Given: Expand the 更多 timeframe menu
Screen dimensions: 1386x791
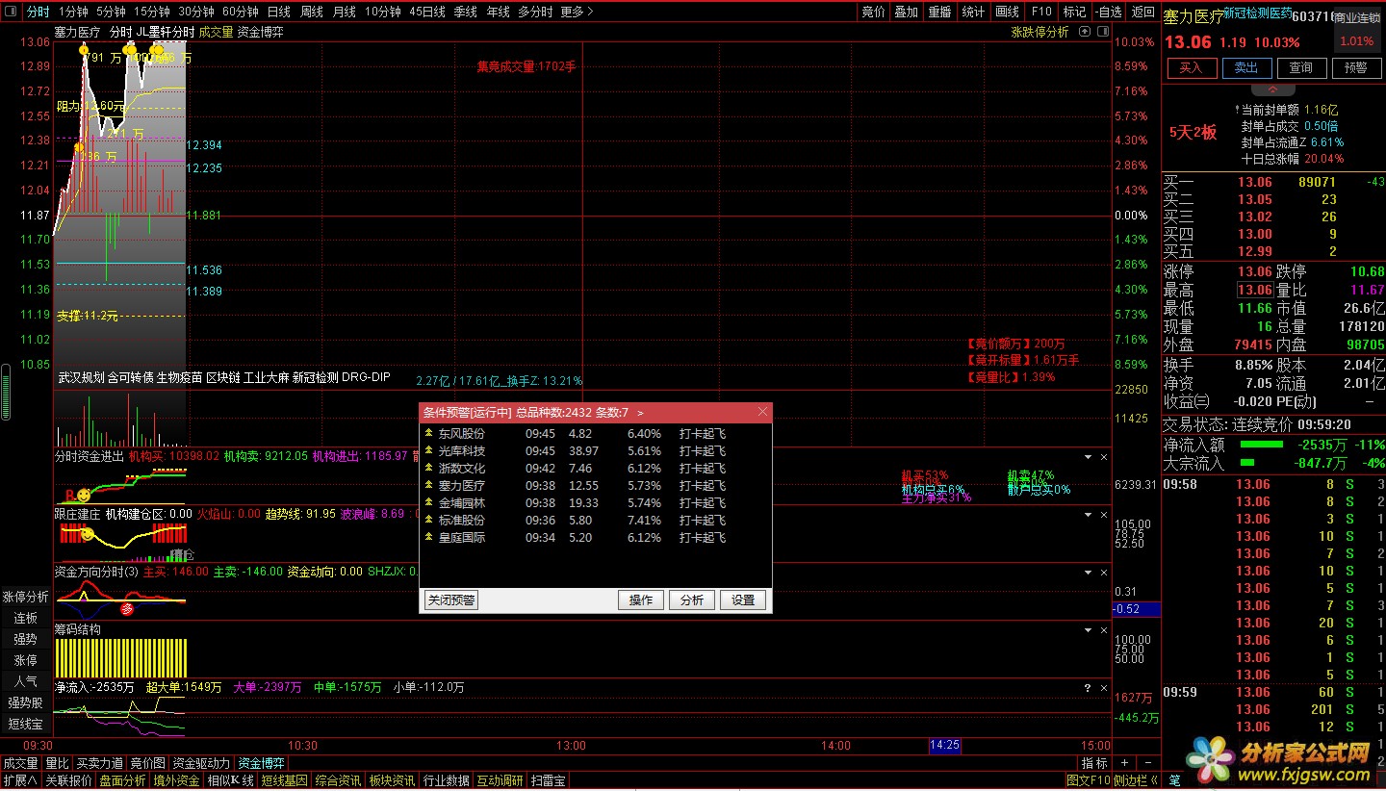Looking at the screenshot, I should click(x=576, y=12).
